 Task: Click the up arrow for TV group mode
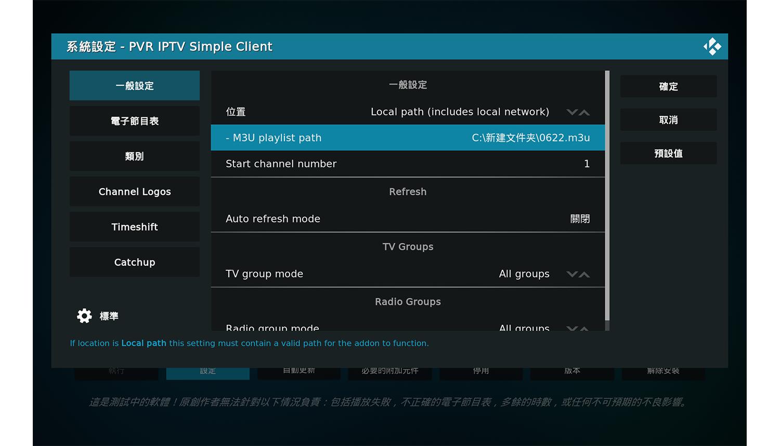[x=584, y=274]
